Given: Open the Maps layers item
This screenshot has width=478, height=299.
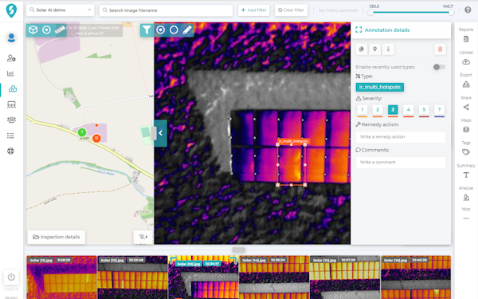Looking at the screenshot, I should tap(466, 130).
